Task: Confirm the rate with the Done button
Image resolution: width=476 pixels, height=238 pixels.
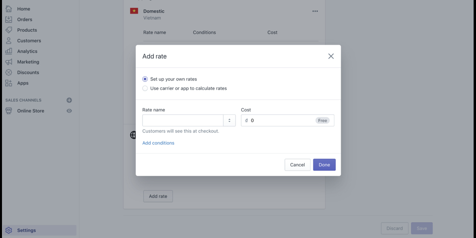Action: click(x=324, y=165)
